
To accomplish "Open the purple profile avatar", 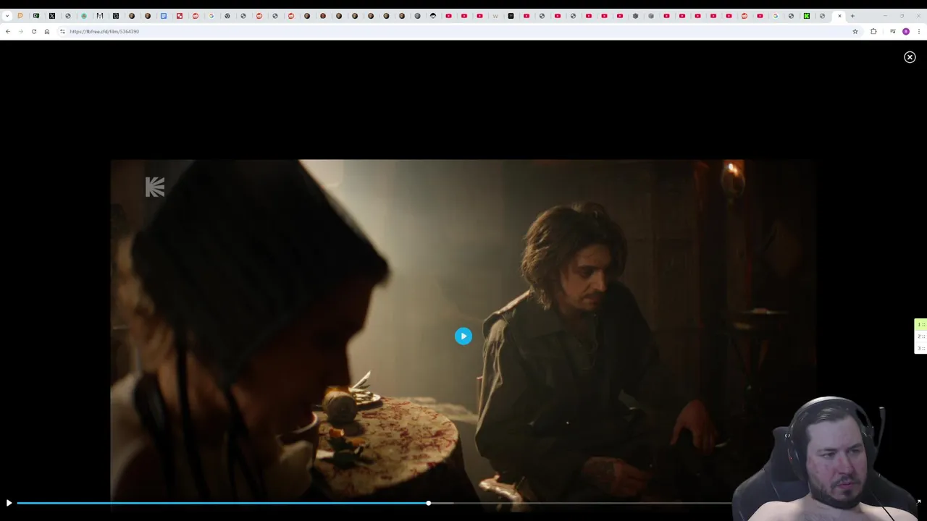I will 906,31.
